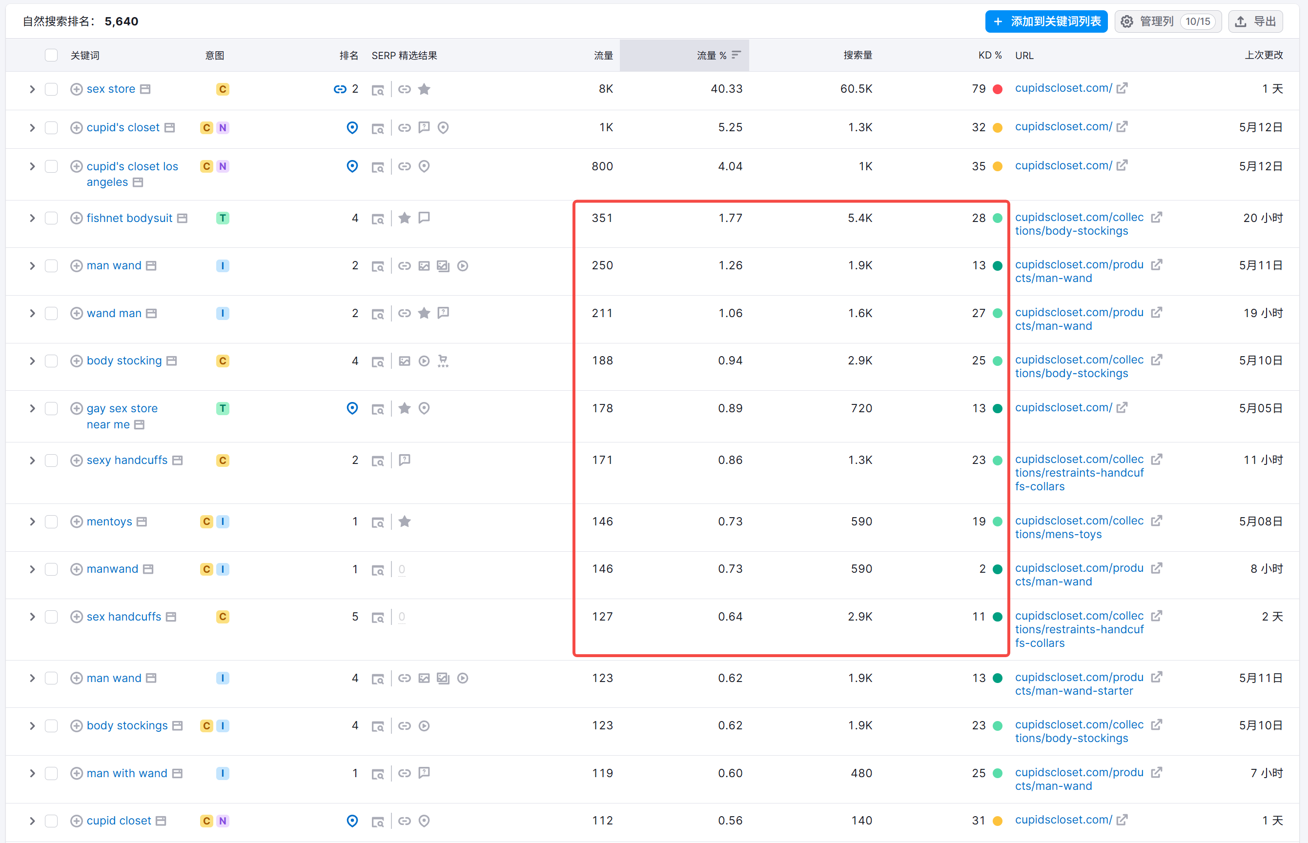Open the man with wand keyword link
1308x843 pixels.
[127, 773]
